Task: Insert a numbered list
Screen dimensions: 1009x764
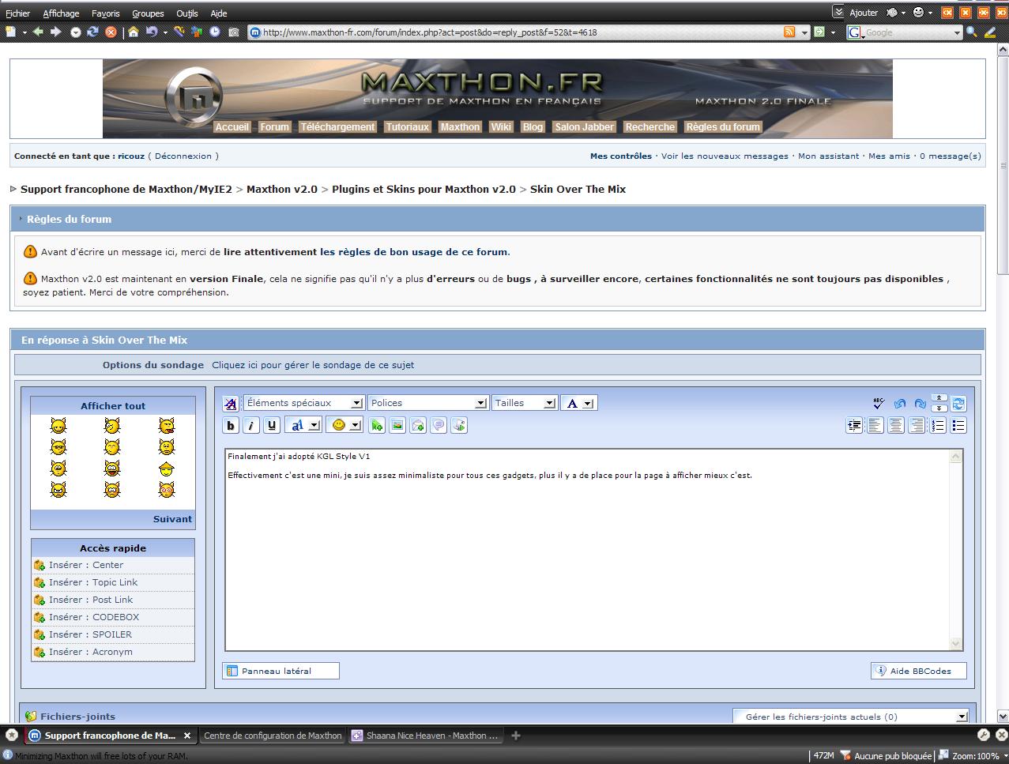Action: tap(938, 425)
